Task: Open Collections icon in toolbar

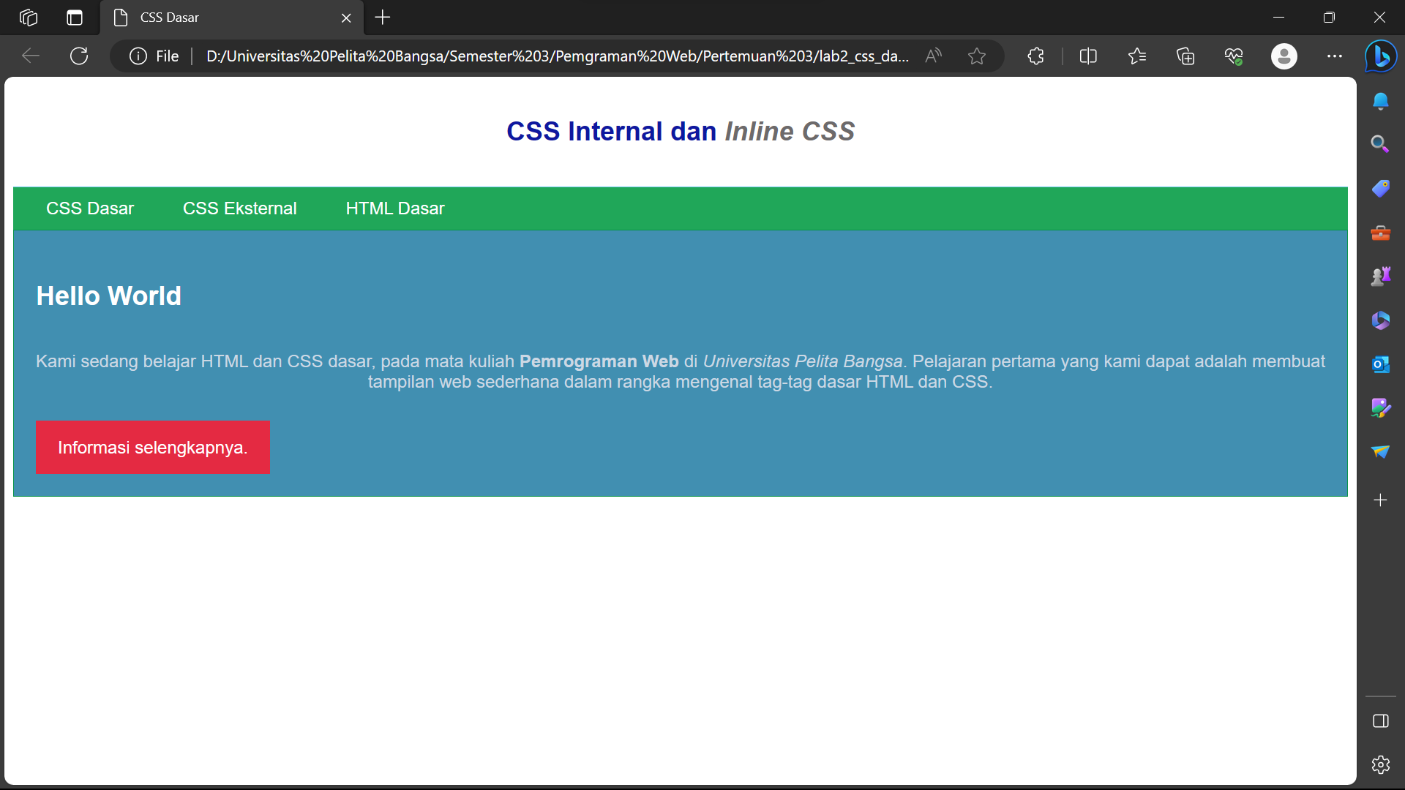Action: point(1185,56)
